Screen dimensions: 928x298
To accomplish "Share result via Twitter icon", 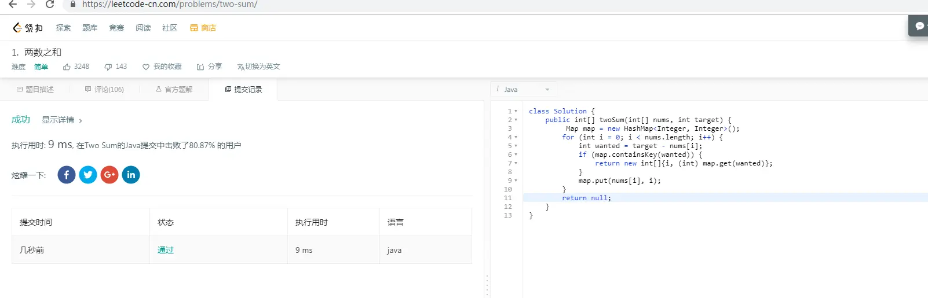I will click(88, 175).
